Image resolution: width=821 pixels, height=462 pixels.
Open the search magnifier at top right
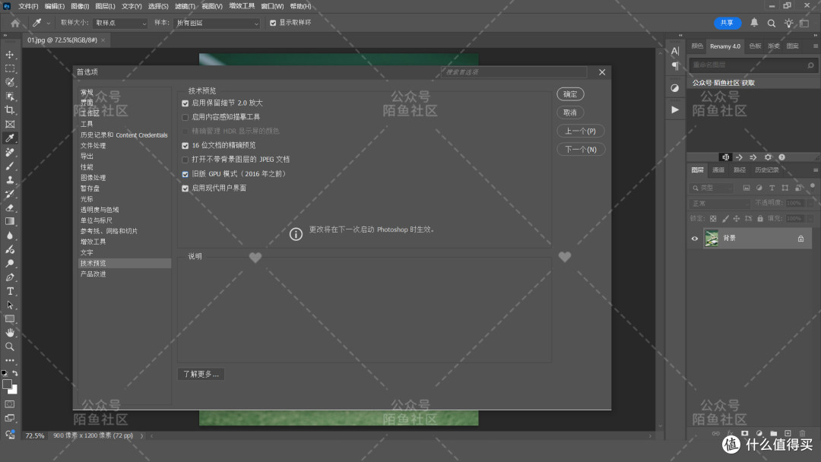[772, 23]
